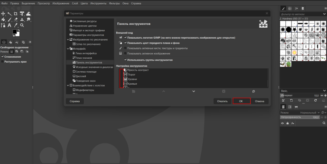Create new tool group icon
This screenshot has height=164, width=327.
[x=134, y=91]
